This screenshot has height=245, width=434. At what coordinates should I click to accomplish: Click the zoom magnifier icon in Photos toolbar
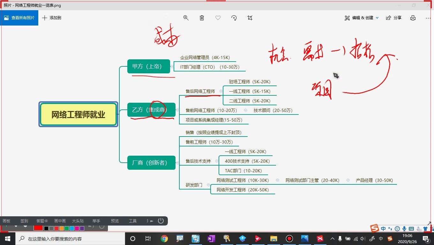pos(186,18)
